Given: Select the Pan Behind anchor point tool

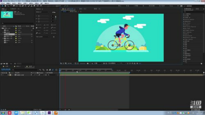Looking at the screenshot, I should click(x=17, y=6).
